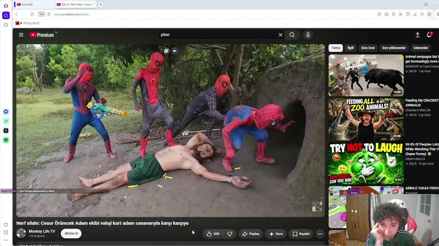
Task: Open the history clock in sidebar
Action: click(x=6, y=233)
